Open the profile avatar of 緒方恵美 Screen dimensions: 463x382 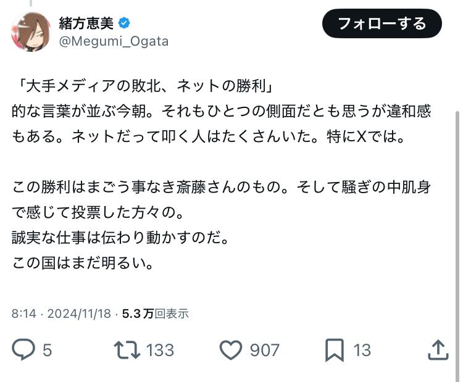(x=31, y=32)
